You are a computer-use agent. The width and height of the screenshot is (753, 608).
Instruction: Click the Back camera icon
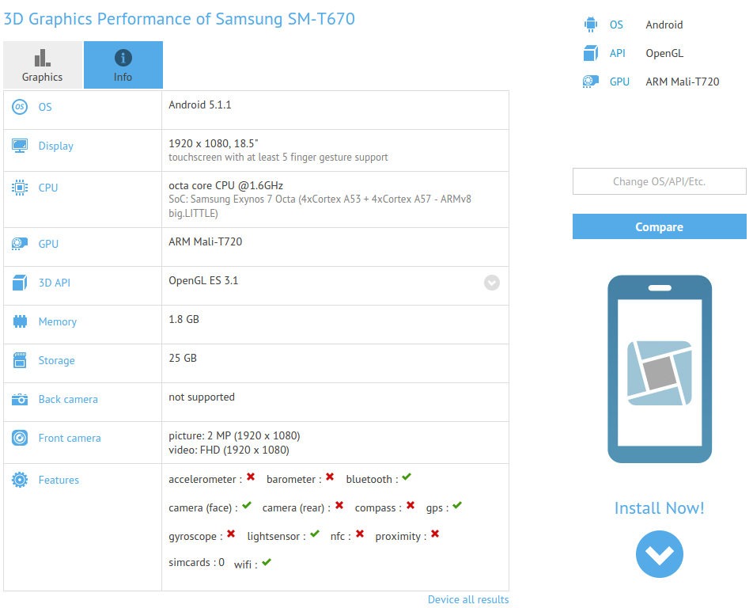tap(20, 399)
